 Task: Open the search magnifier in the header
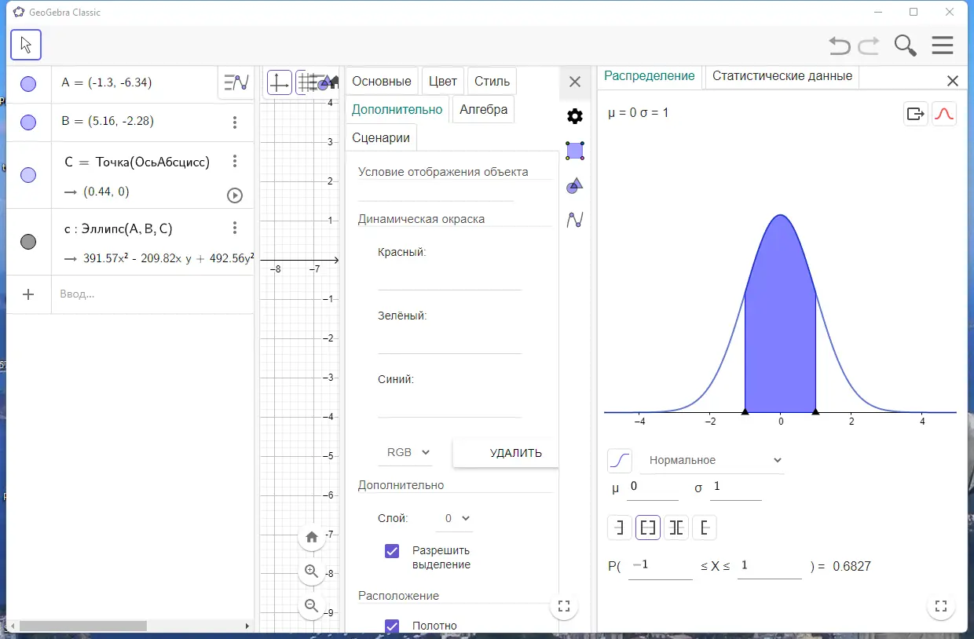tap(906, 46)
